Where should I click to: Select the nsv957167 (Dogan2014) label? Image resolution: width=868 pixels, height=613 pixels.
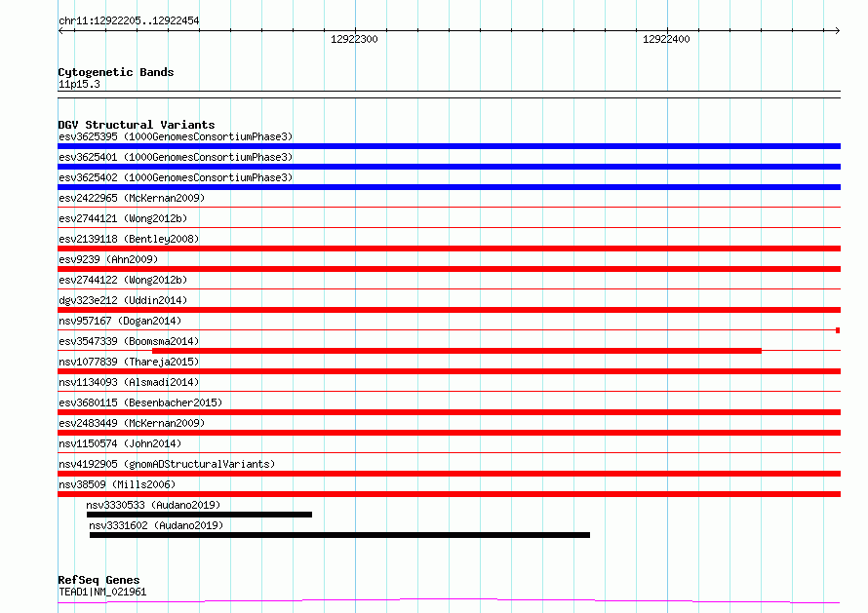click(x=120, y=321)
